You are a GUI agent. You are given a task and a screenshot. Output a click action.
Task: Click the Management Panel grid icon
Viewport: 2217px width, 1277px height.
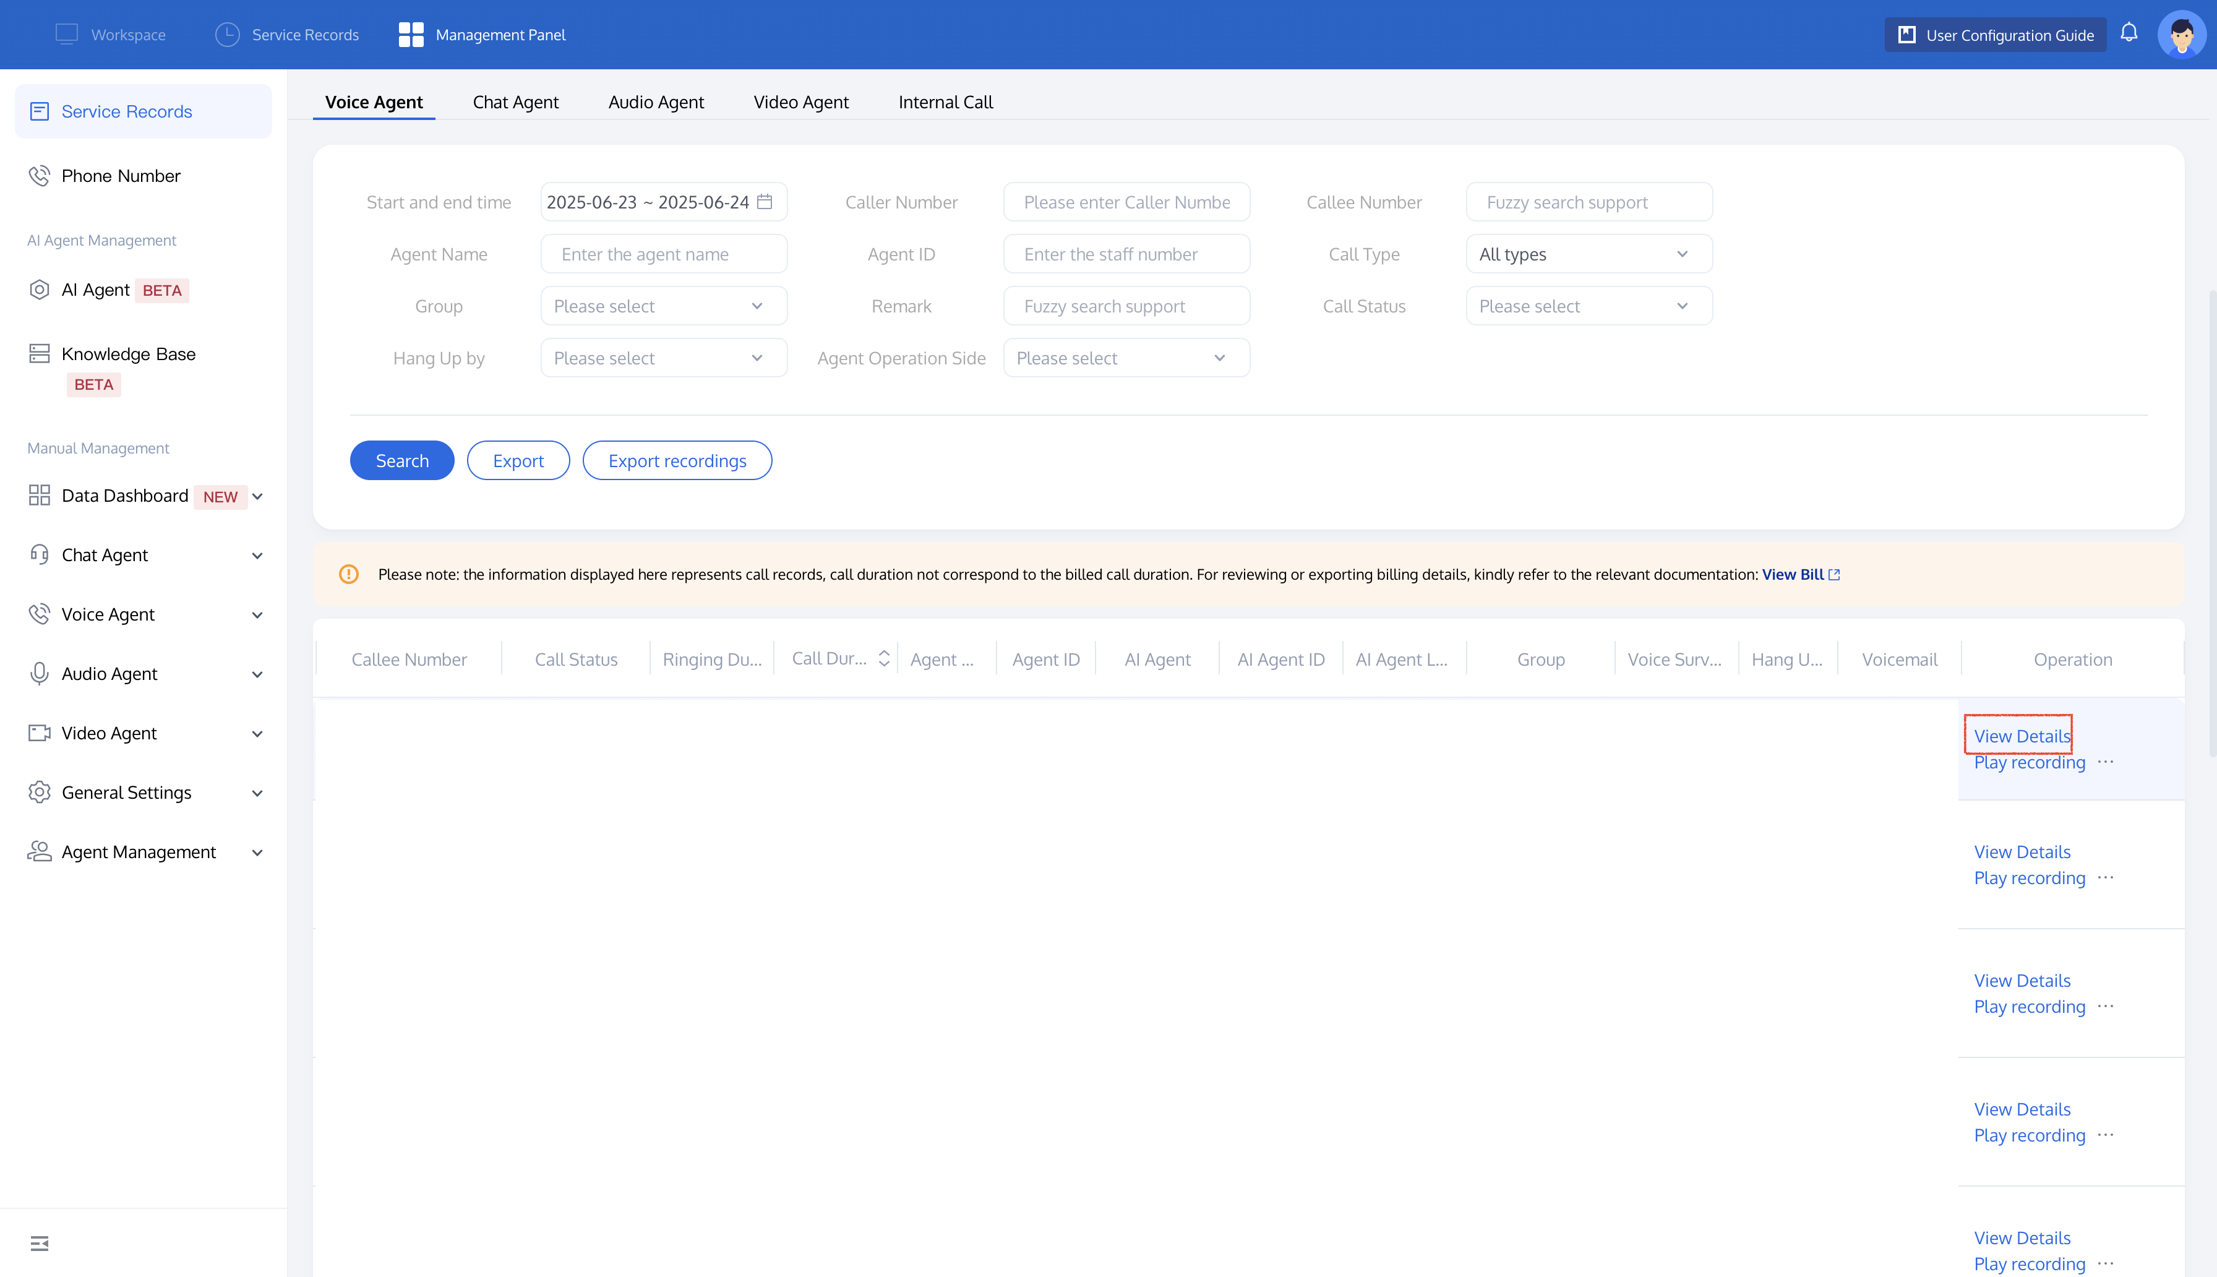[410, 35]
